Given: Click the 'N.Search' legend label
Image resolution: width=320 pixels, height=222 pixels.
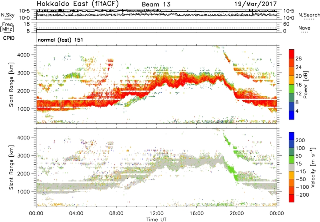Looking at the screenshot, I should click(309, 15).
